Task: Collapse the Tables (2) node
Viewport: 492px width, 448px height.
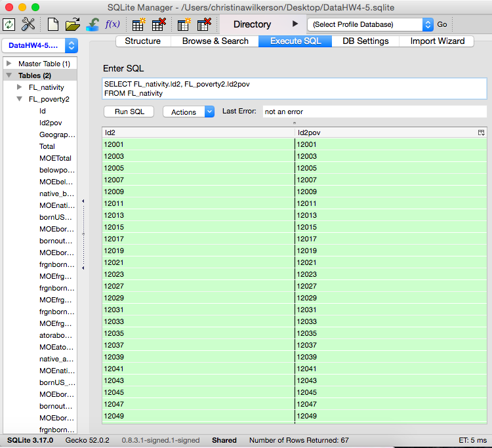Action: (x=9, y=75)
